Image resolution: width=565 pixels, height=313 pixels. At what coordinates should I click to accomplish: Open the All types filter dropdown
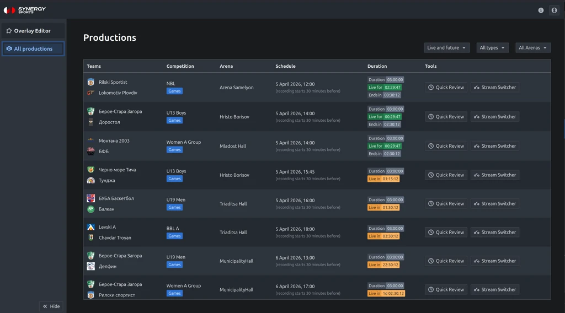point(492,48)
